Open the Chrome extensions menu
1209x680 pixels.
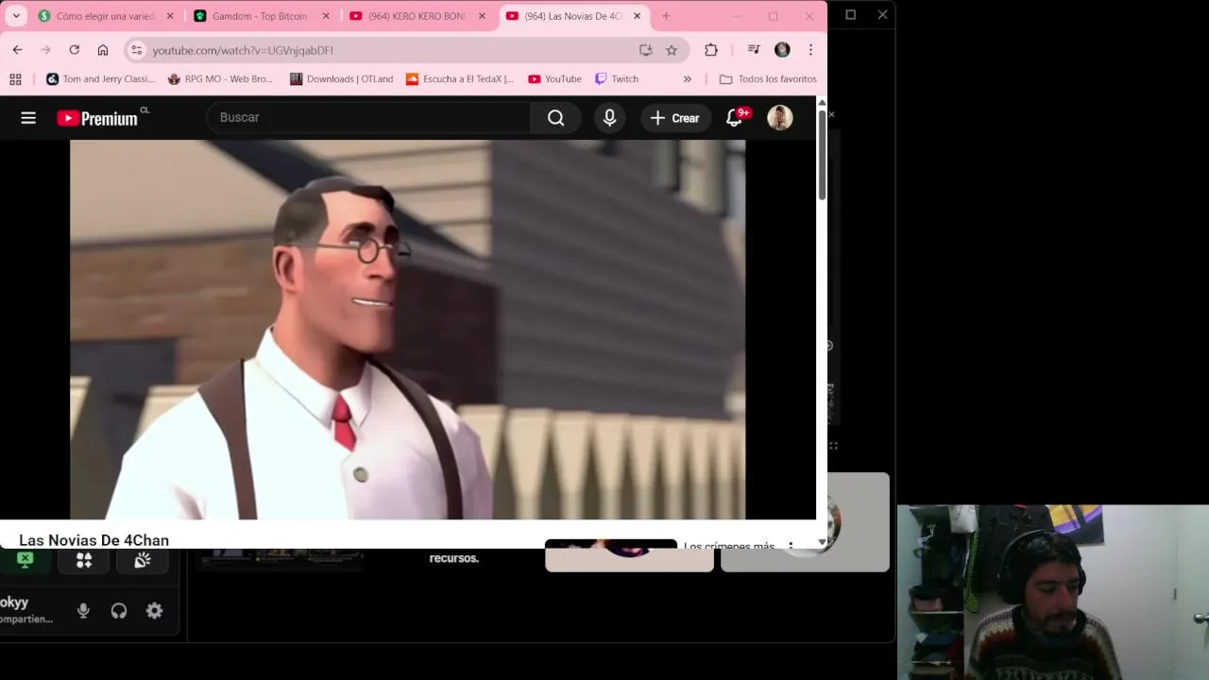click(711, 50)
